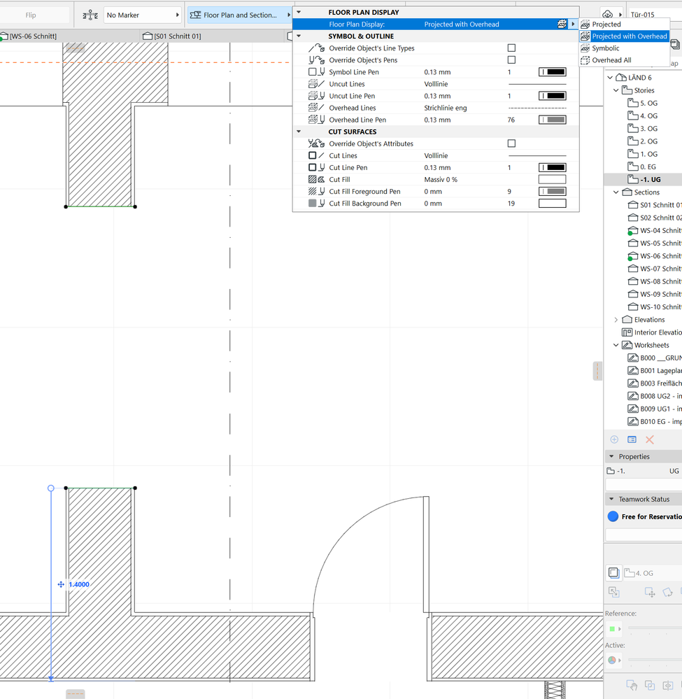Collapse the Sections folder
This screenshot has height=699, width=682.
coord(616,192)
